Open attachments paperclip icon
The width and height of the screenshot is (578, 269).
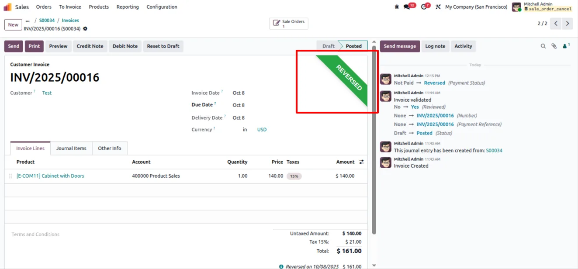click(554, 46)
